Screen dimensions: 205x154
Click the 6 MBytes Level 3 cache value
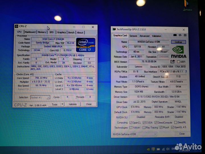[x=74, y=89]
